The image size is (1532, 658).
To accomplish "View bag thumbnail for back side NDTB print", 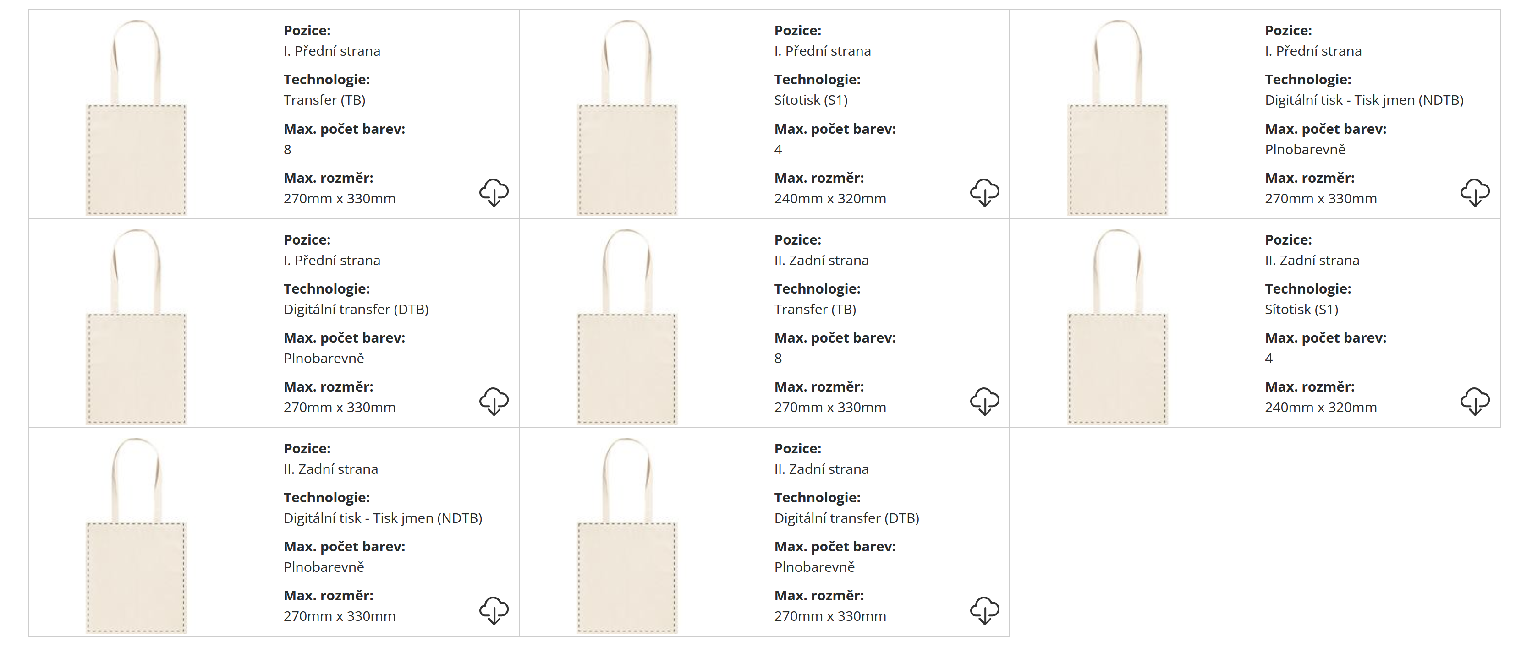I will pos(136,535).
